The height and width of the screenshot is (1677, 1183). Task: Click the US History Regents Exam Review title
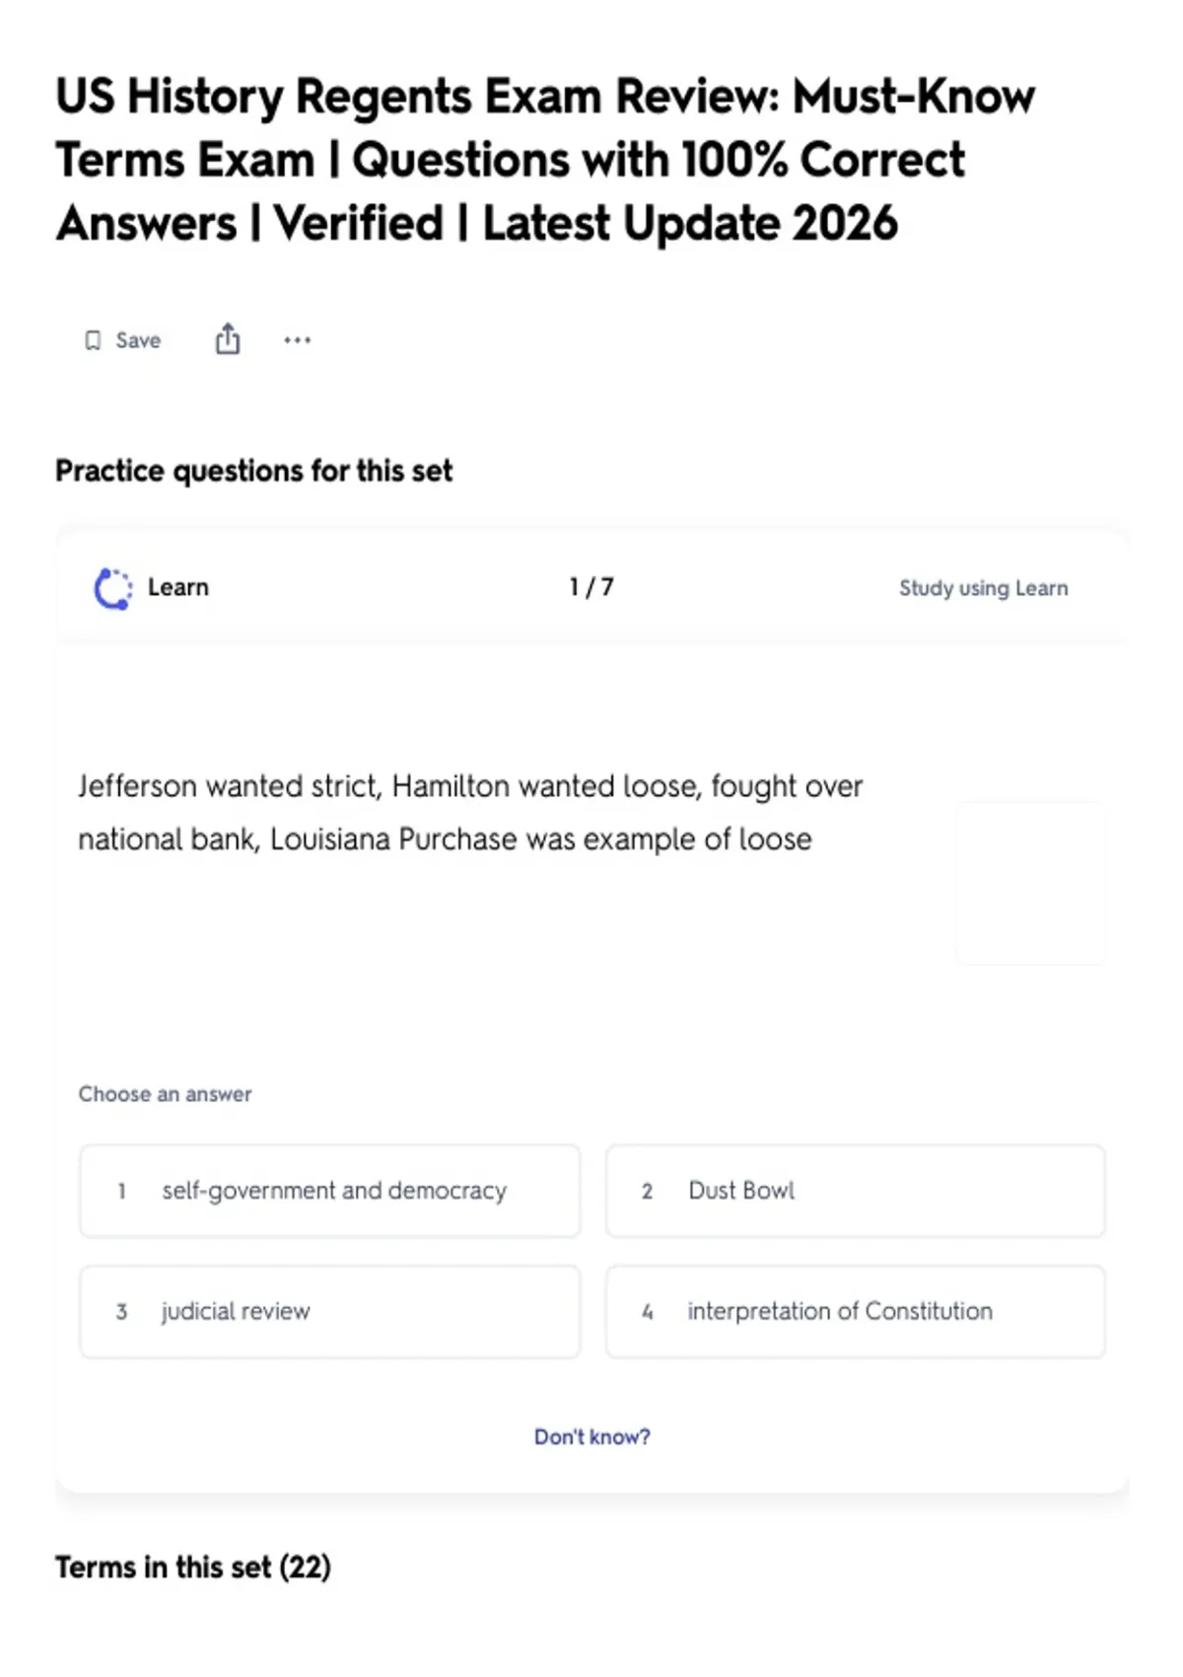545,160
